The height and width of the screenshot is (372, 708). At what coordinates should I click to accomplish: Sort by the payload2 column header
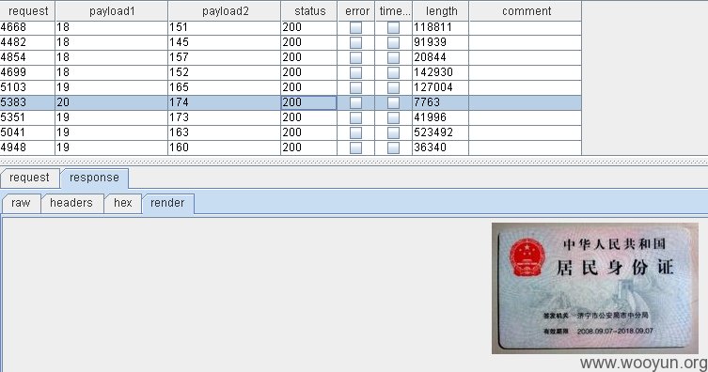(x=225, y=11)
